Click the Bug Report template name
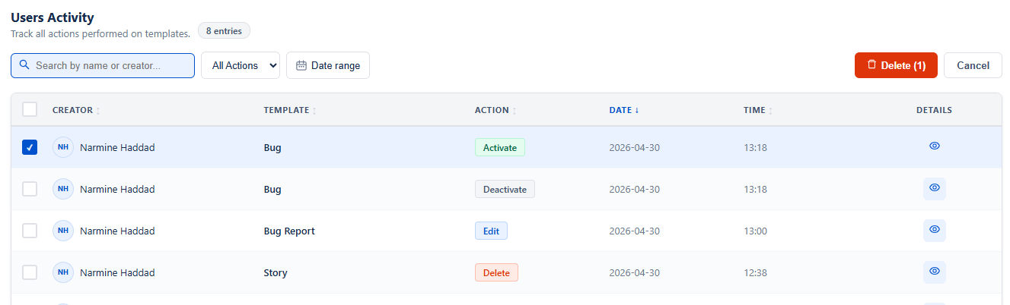 point(289,231)
